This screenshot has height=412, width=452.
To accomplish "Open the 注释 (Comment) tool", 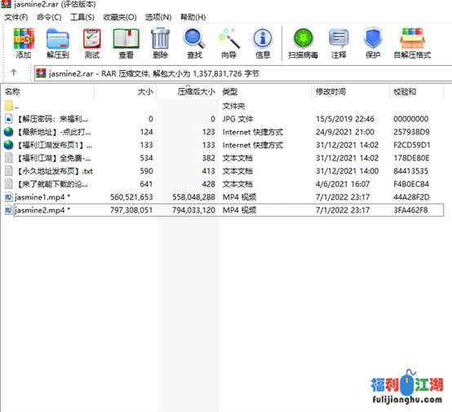I will pos(339,43).
